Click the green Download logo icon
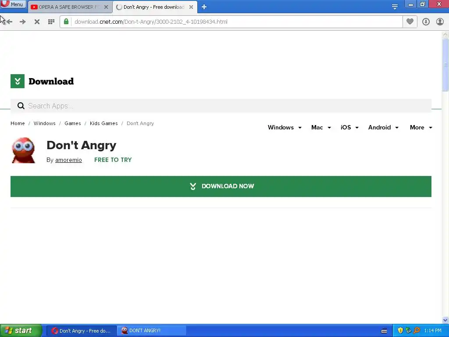Image resolution: width=449 pixels, height=337 pixels. tap(18, 81)
